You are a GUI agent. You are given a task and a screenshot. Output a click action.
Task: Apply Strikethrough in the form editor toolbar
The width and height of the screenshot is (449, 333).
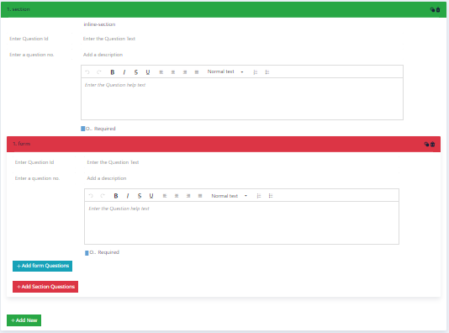pyautogui.click(x=140, y=196)
